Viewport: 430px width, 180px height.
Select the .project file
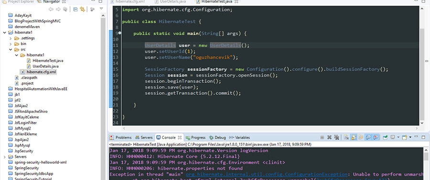(x=24, y=83)
